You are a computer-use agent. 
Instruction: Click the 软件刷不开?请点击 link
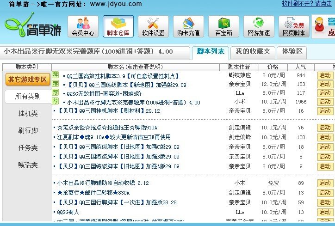coord(307,4)
